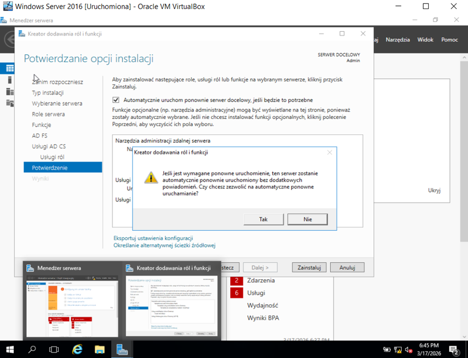
Task: Decline automatic restart with Nie
Action: tap(308, 219)
